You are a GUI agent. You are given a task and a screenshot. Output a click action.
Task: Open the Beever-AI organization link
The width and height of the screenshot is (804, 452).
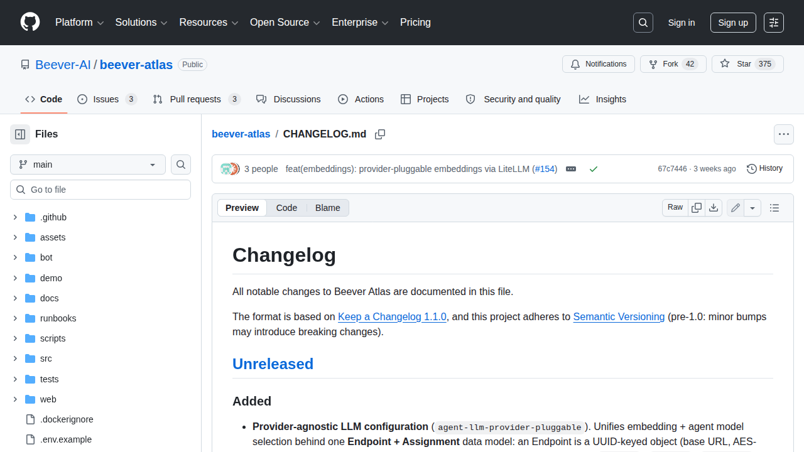[63, 65]
